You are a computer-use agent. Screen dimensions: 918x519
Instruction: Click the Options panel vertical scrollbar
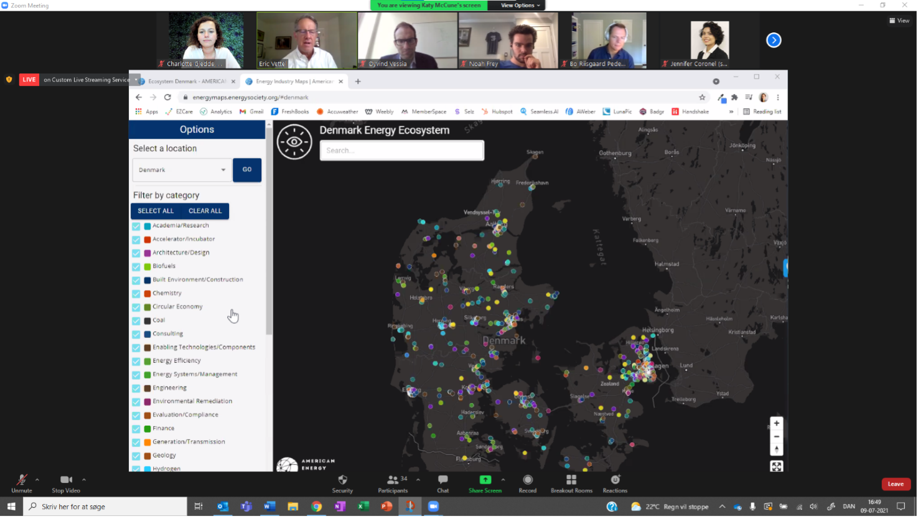click(x=269, y=230)
